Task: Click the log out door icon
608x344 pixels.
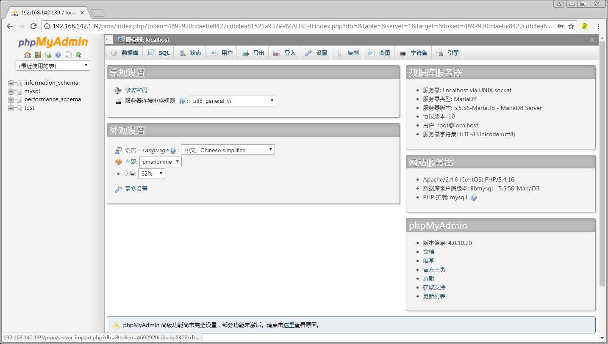Action: tap(38, 55)
